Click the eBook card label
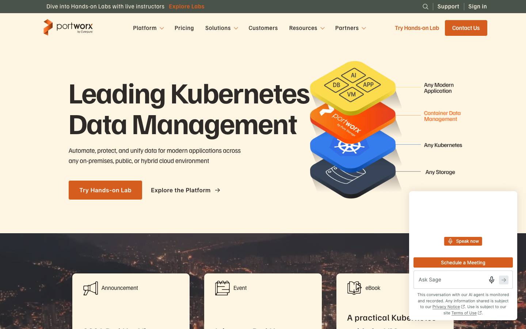This screenshot has height=329, width=526. coord(373,288)
